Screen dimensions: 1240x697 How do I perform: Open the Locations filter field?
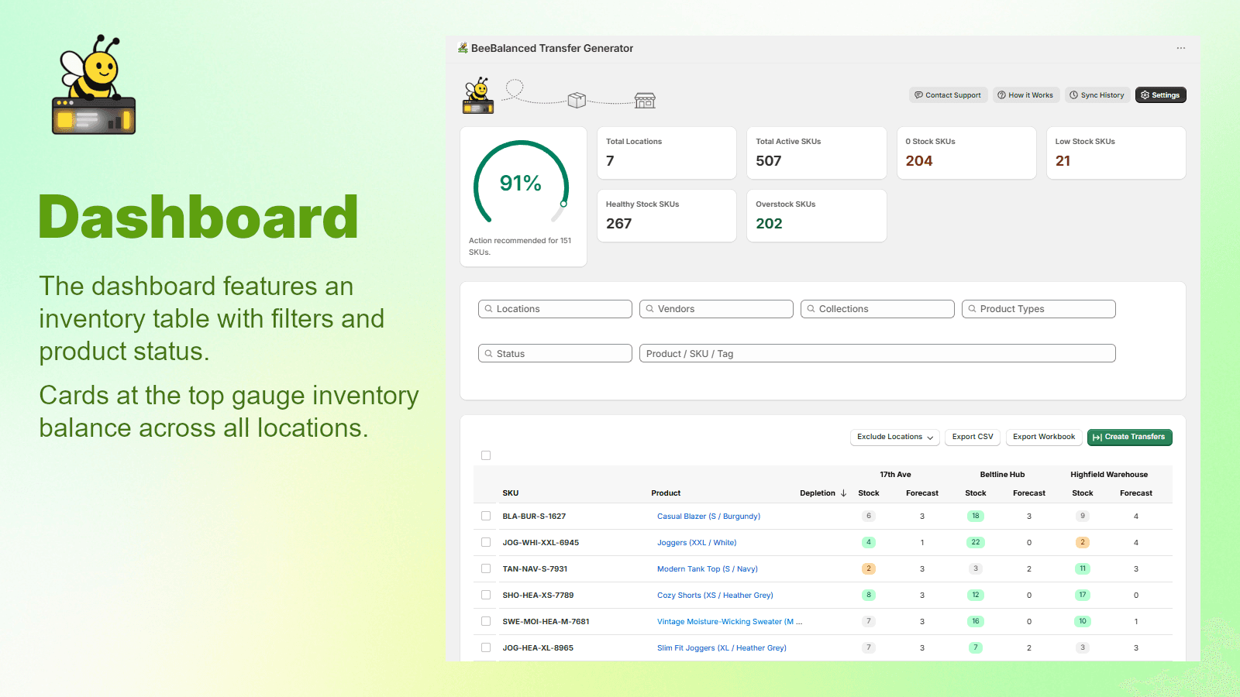pyautogui.click(x=555, y=309)
